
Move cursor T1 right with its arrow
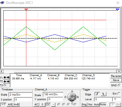coord(8,78)
